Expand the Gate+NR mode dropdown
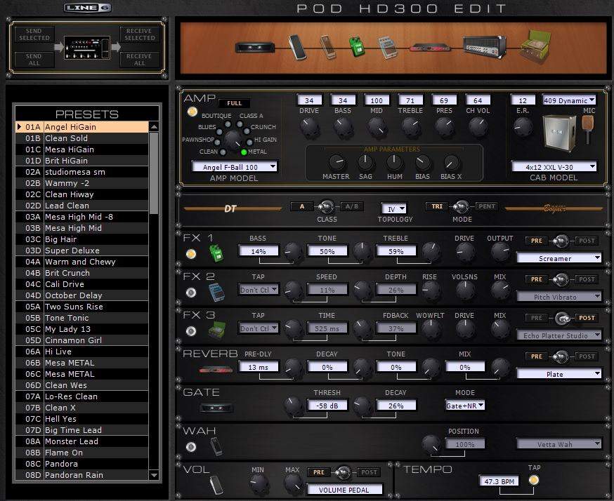The width and height of the screenshot is (614, 501). point(466,406)
